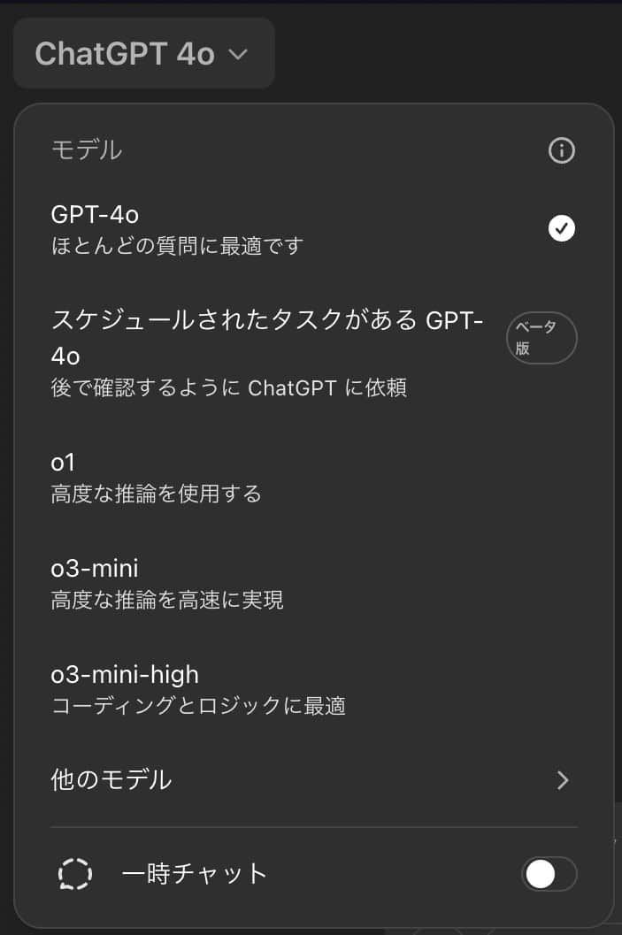Click the 高度な推論を使用する description
The width and height of the screenshot is (622, 935).
coord(157,494)
